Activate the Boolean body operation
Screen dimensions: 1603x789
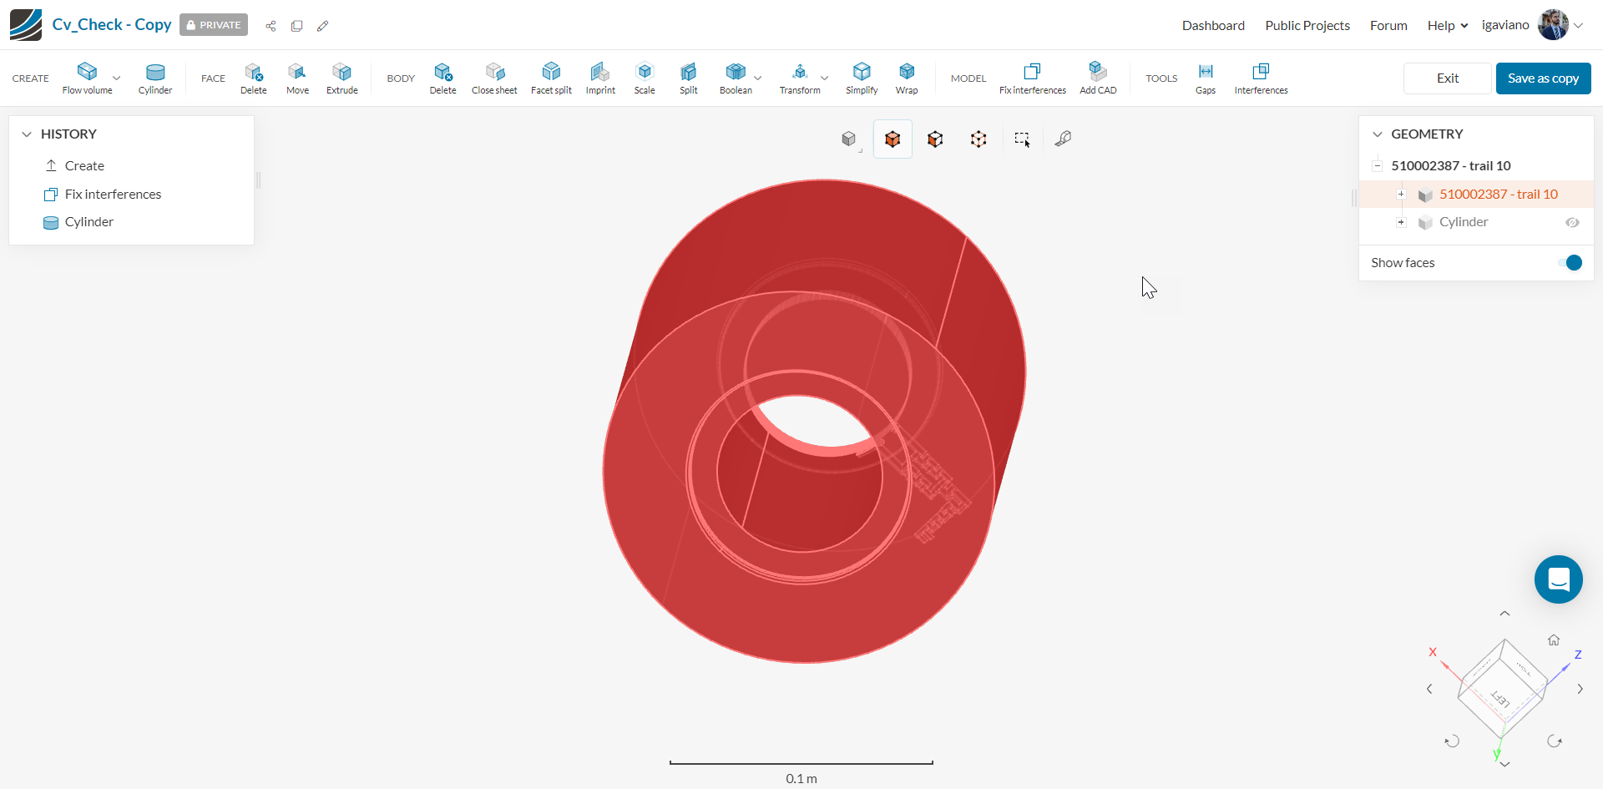[735, 78]
